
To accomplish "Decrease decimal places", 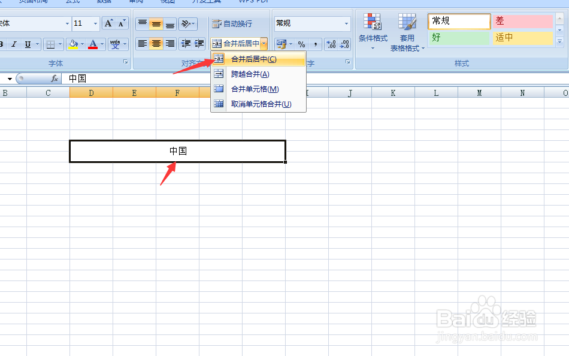I will click(344, 44).
